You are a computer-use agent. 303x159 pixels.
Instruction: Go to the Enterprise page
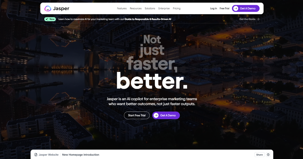164,8
